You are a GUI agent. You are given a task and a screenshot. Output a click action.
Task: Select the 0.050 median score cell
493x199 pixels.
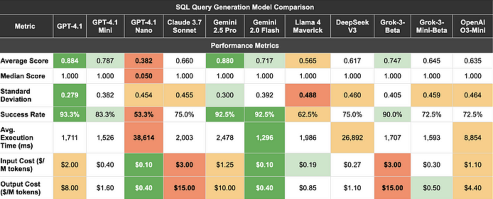[x=144, y=76]
